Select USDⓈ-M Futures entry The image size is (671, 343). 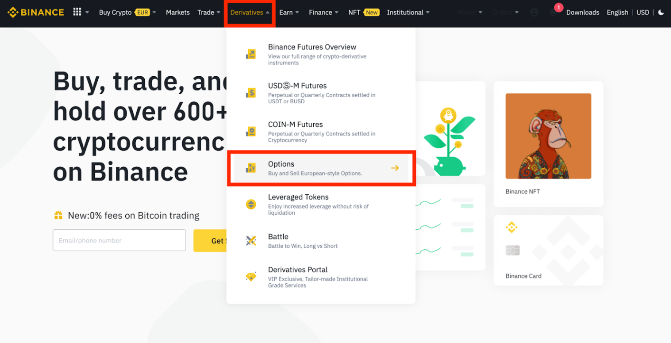point(321,93)
